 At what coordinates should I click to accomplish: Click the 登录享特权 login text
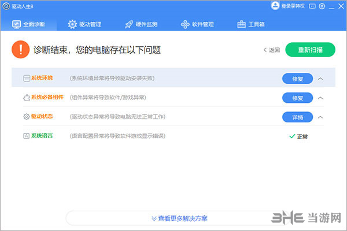293,6
